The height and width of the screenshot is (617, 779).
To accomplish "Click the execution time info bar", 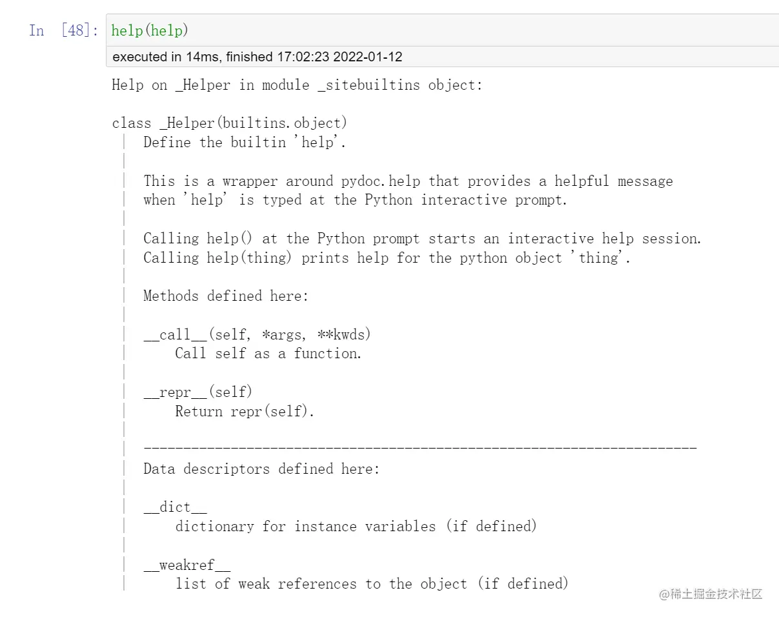I will (x=257, y=57).
